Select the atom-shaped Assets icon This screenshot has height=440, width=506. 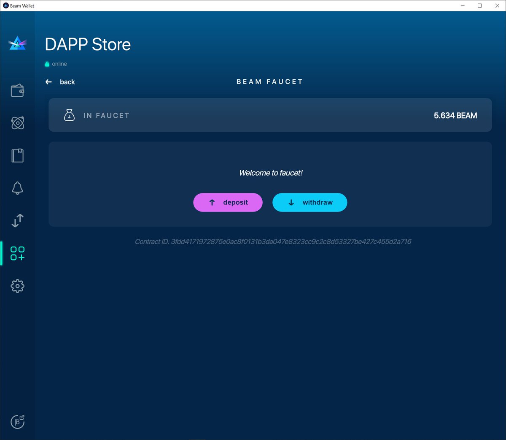coord(17,122)
